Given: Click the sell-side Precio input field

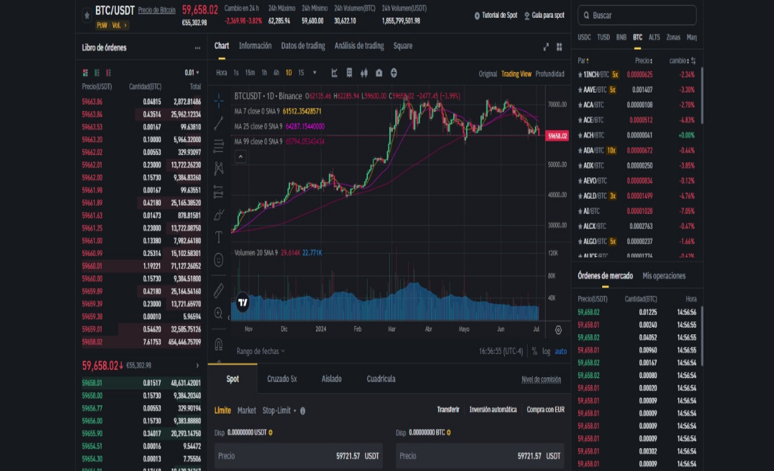Looking at the screenshot, I should pyautogui.click(x=480, y=456).
